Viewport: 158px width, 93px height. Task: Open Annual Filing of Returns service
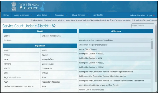[115, 49]
